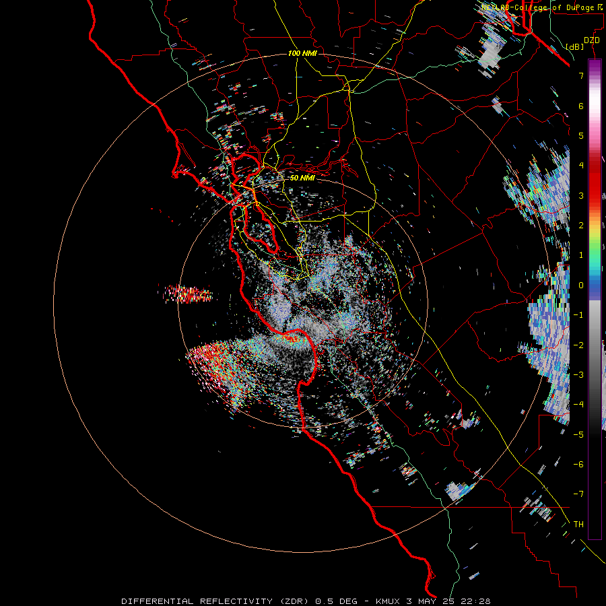Click the 100 NMI range ring label
This screenshot has height=606, width=606.
[302, 53]
